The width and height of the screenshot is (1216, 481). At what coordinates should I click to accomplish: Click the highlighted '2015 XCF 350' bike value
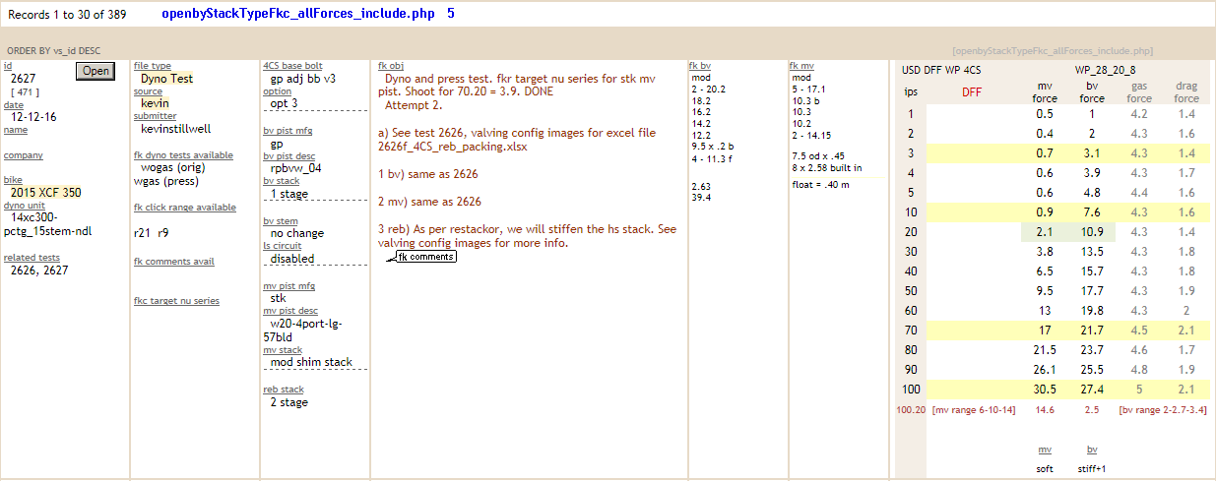pyautogui.click(x=45, y=193)
